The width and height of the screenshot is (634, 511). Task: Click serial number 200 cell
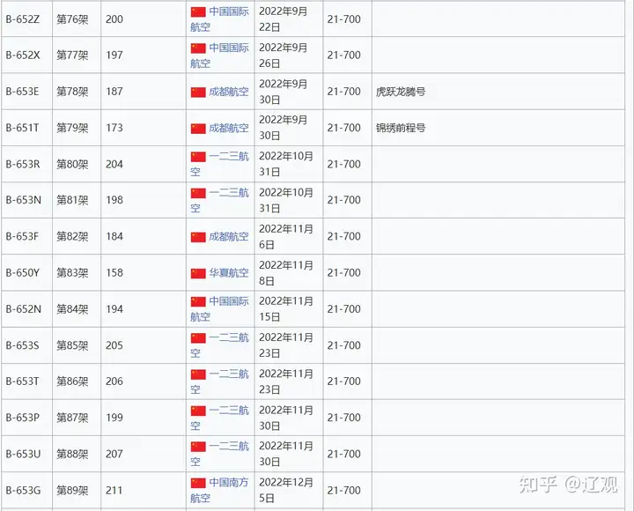[144, 19]
